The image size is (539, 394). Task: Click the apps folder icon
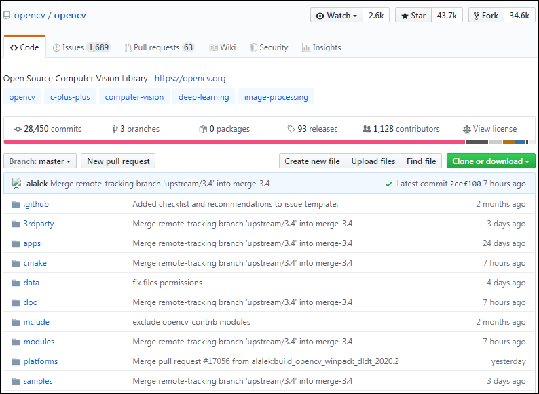pos(16,243)
